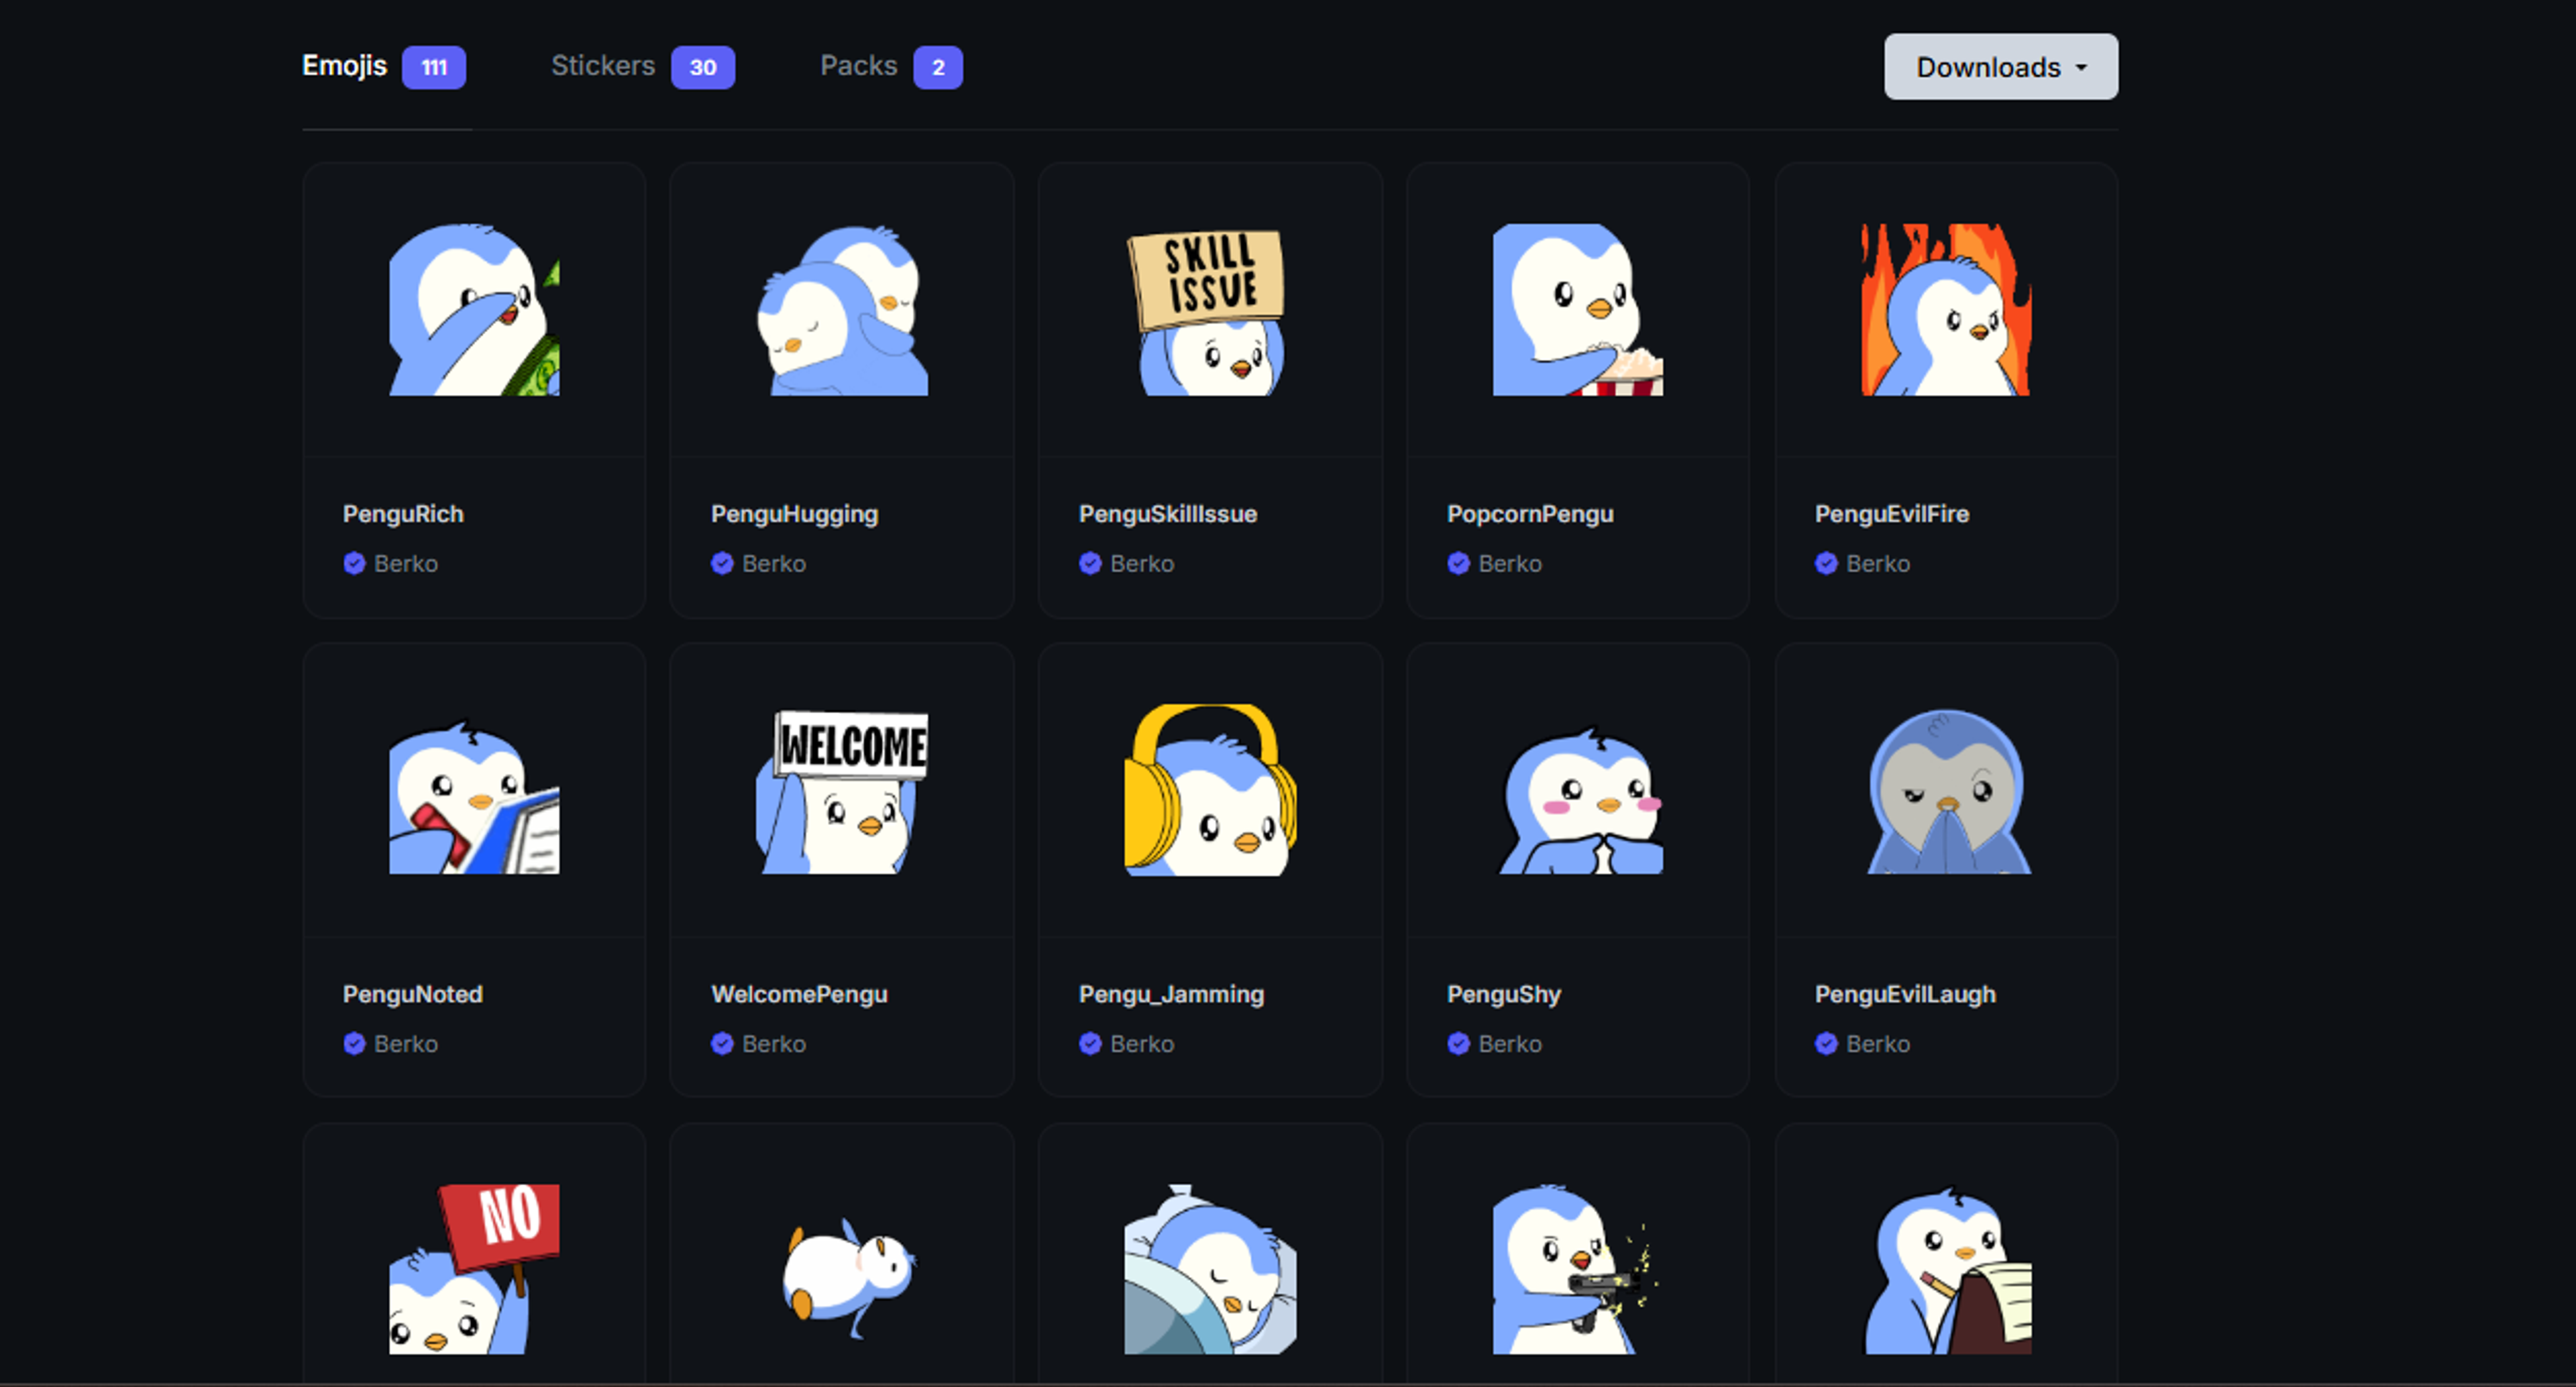Image resolution: width=2576 pixels, height=1387 pixels.
Task: Open the penguin with gun emoji
Action: pos(1578,1269)
